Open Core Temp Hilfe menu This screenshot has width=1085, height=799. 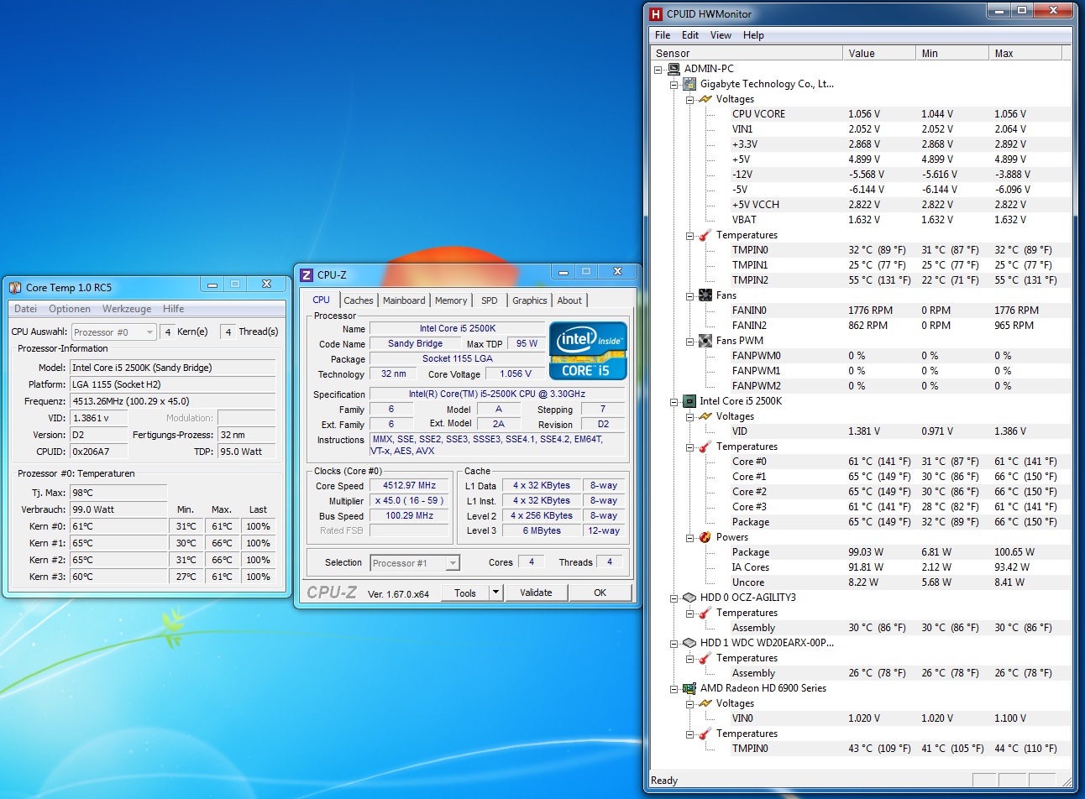point(174,309)
